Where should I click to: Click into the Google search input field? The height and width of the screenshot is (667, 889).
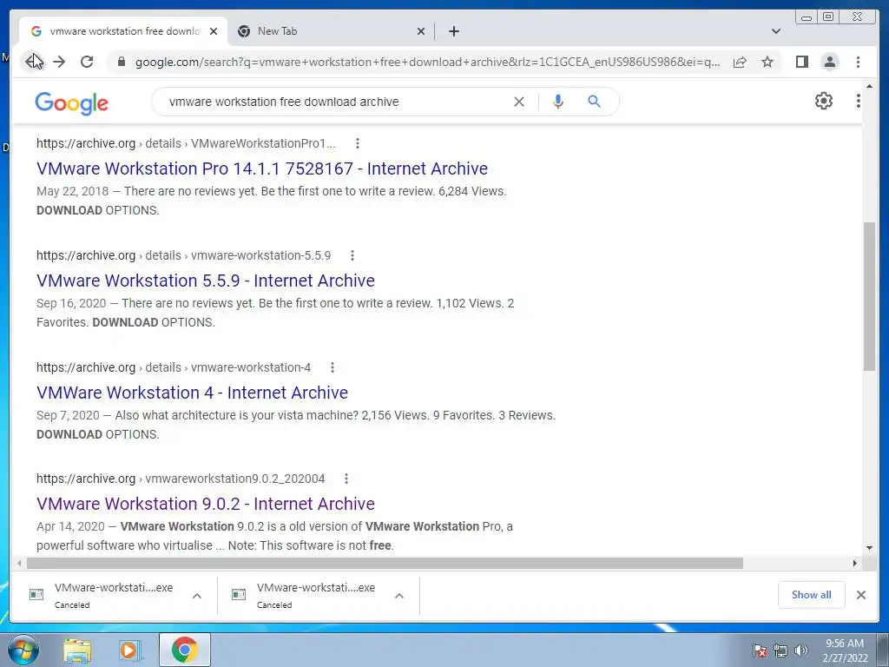coord(334,102)
